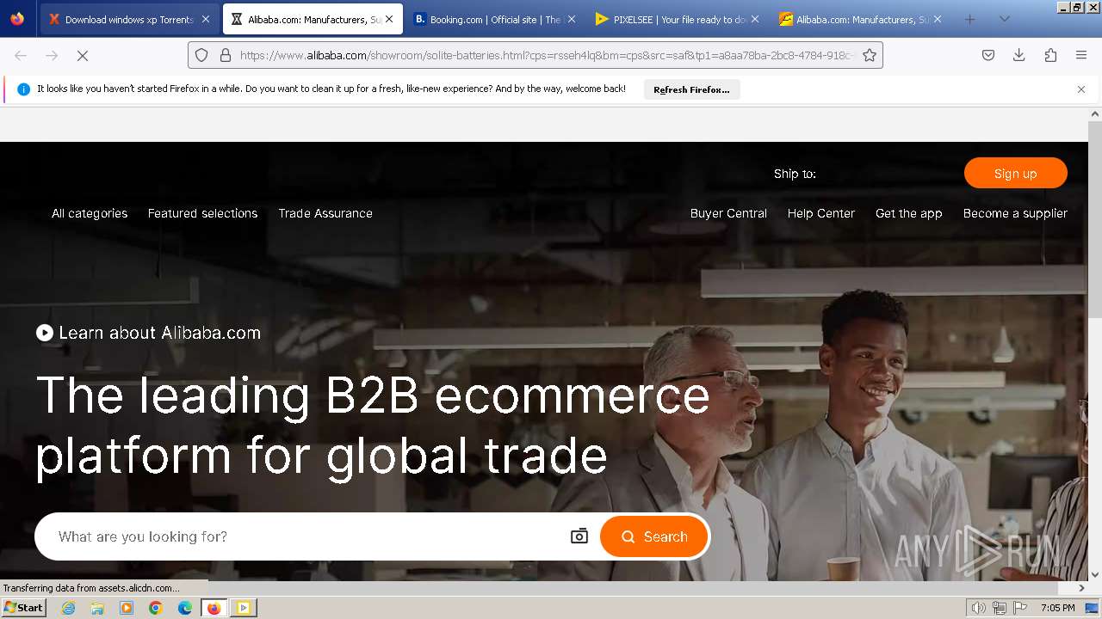Open All categories menu
The height and width of the screenshot is (619, 1102).
pos(90,213)
